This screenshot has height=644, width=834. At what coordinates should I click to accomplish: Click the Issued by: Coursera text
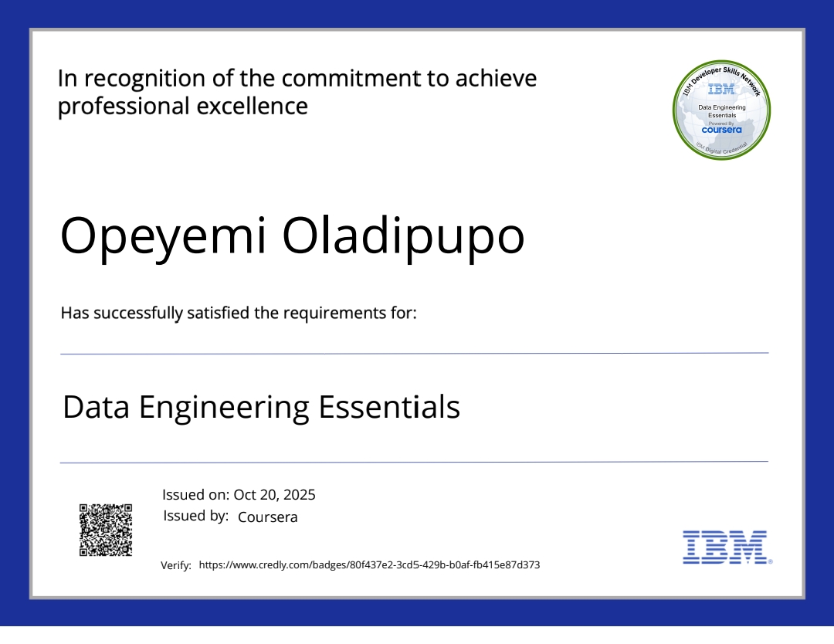[x=230, y=515]
